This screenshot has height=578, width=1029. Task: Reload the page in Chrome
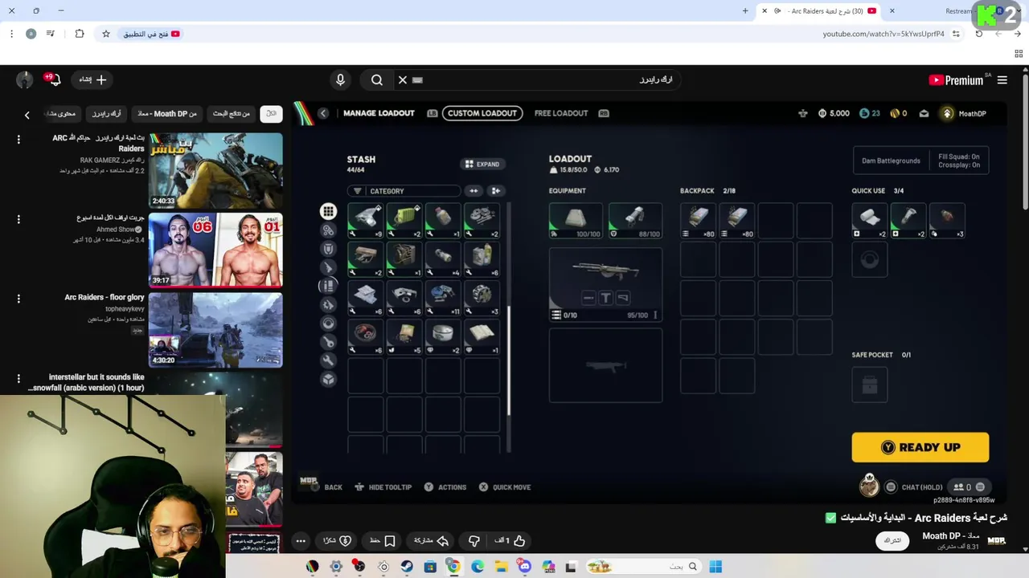[x=979, y=34]
